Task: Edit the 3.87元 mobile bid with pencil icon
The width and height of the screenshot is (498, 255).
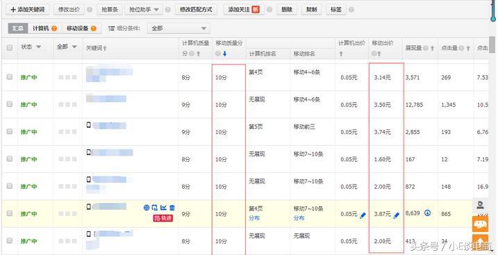Action: click(396, 215)
